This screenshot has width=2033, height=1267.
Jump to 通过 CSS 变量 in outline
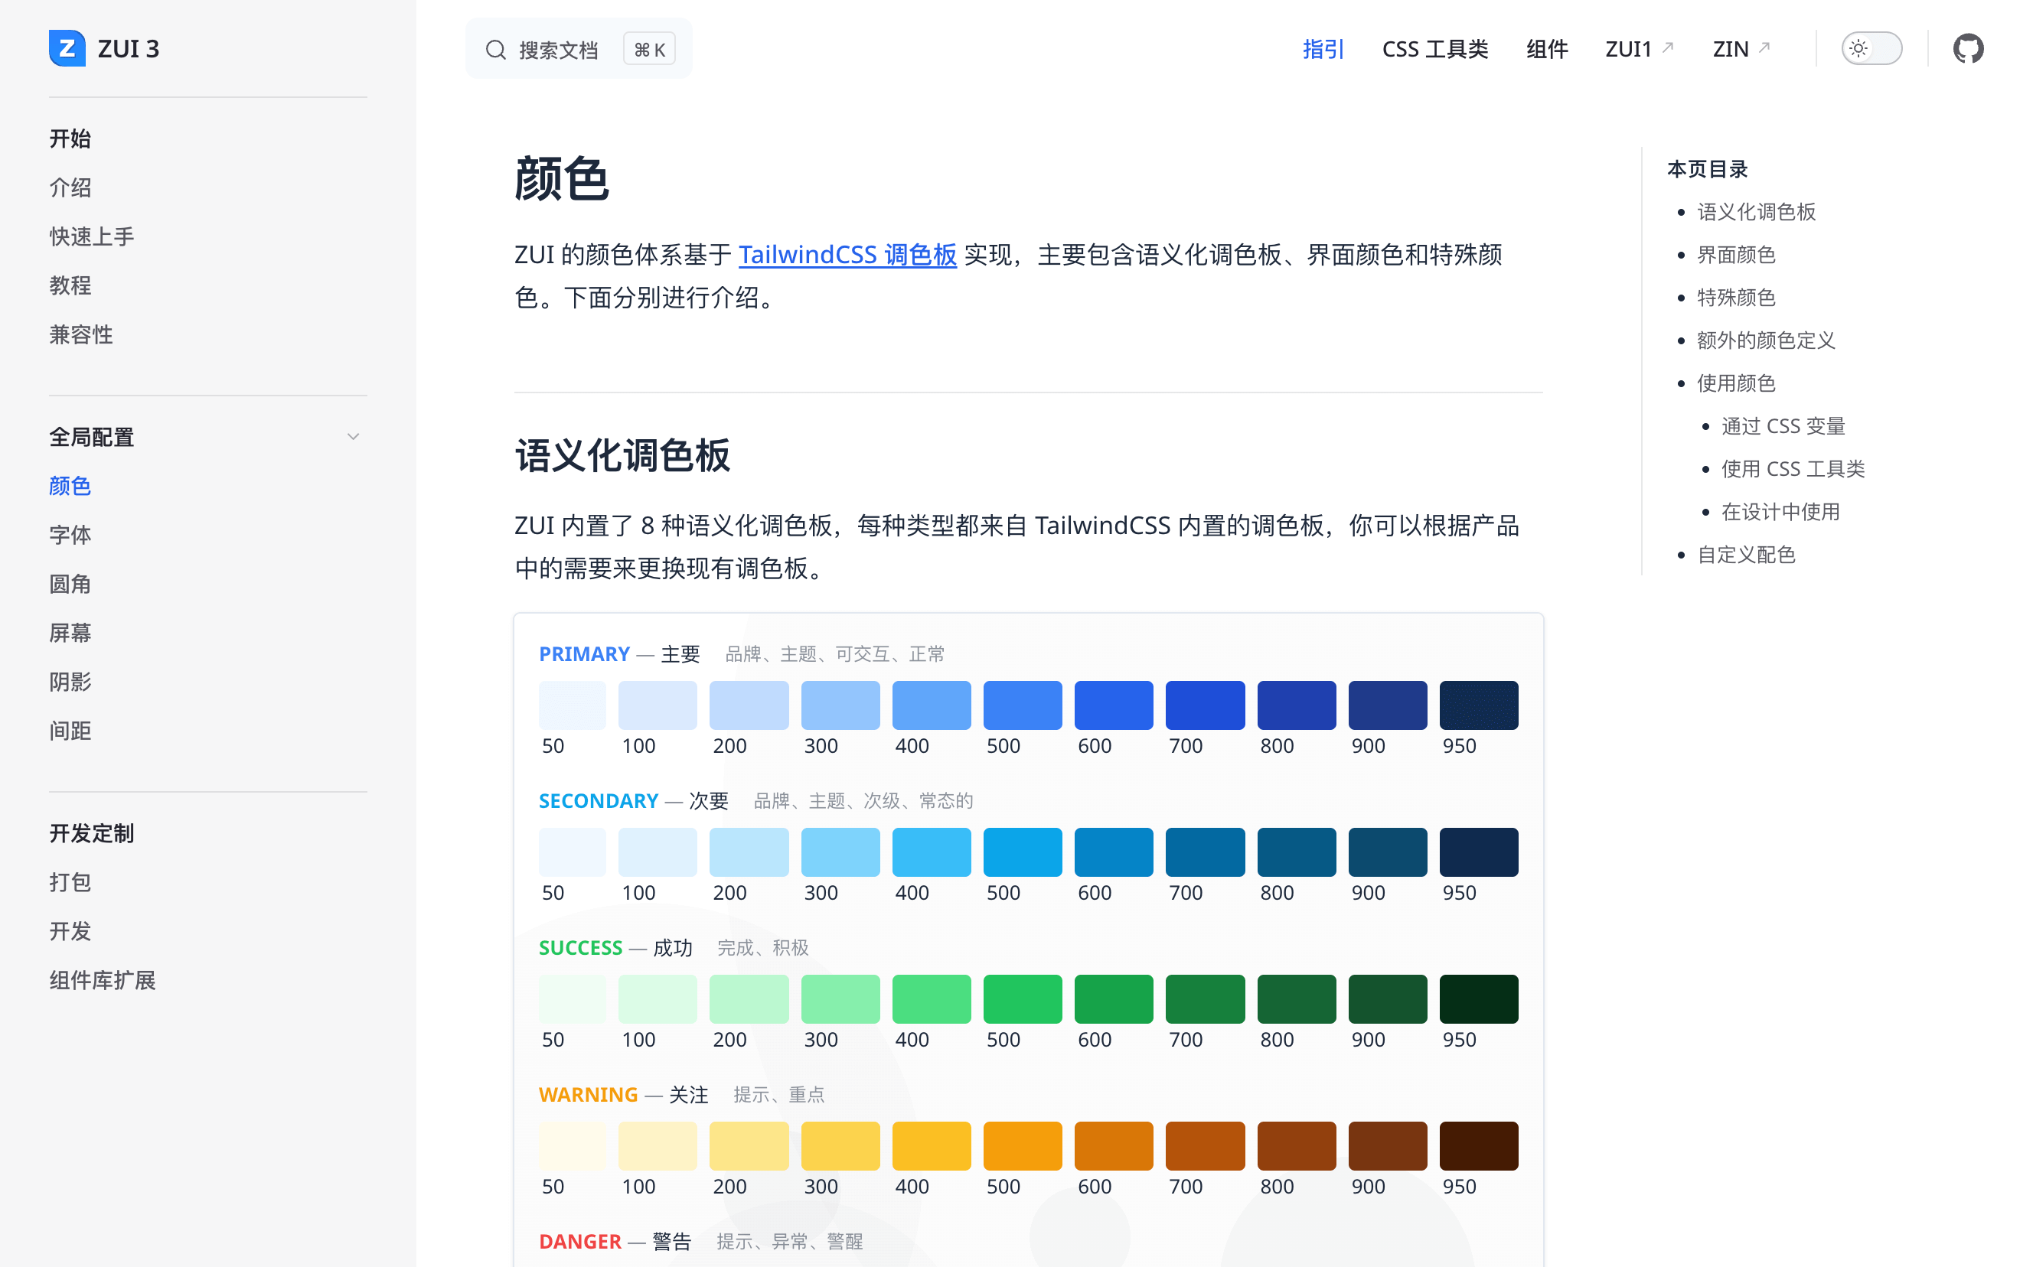pos(1783,425)
